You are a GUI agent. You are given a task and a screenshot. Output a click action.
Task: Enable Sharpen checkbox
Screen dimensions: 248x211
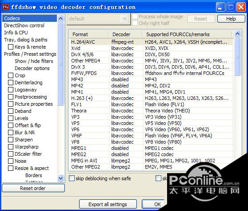point(11,140)
